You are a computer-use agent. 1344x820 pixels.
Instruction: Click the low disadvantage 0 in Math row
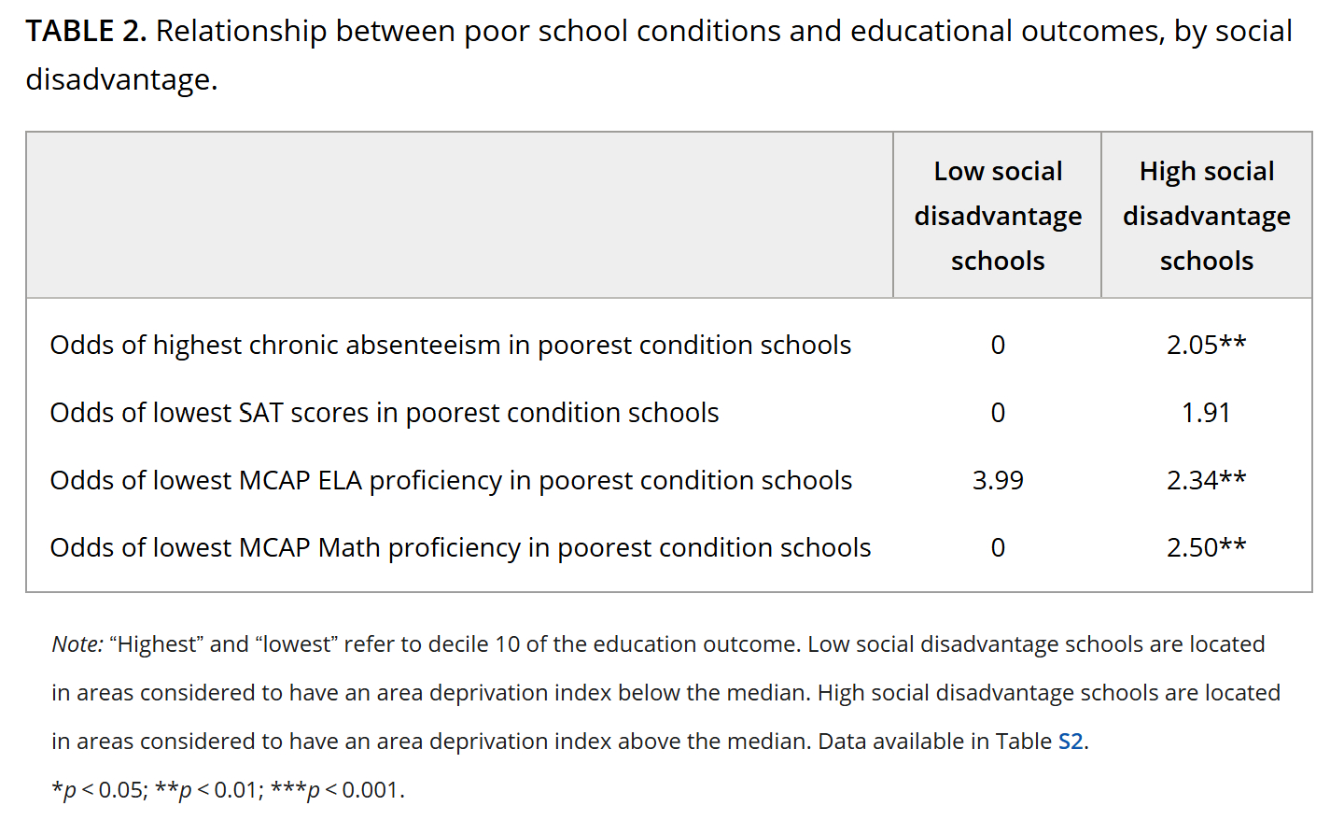[x=998, y=548]
